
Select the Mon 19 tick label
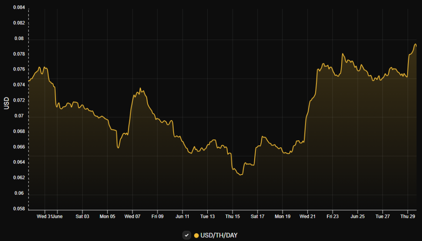pyautogui.click(x=282, y=216)
